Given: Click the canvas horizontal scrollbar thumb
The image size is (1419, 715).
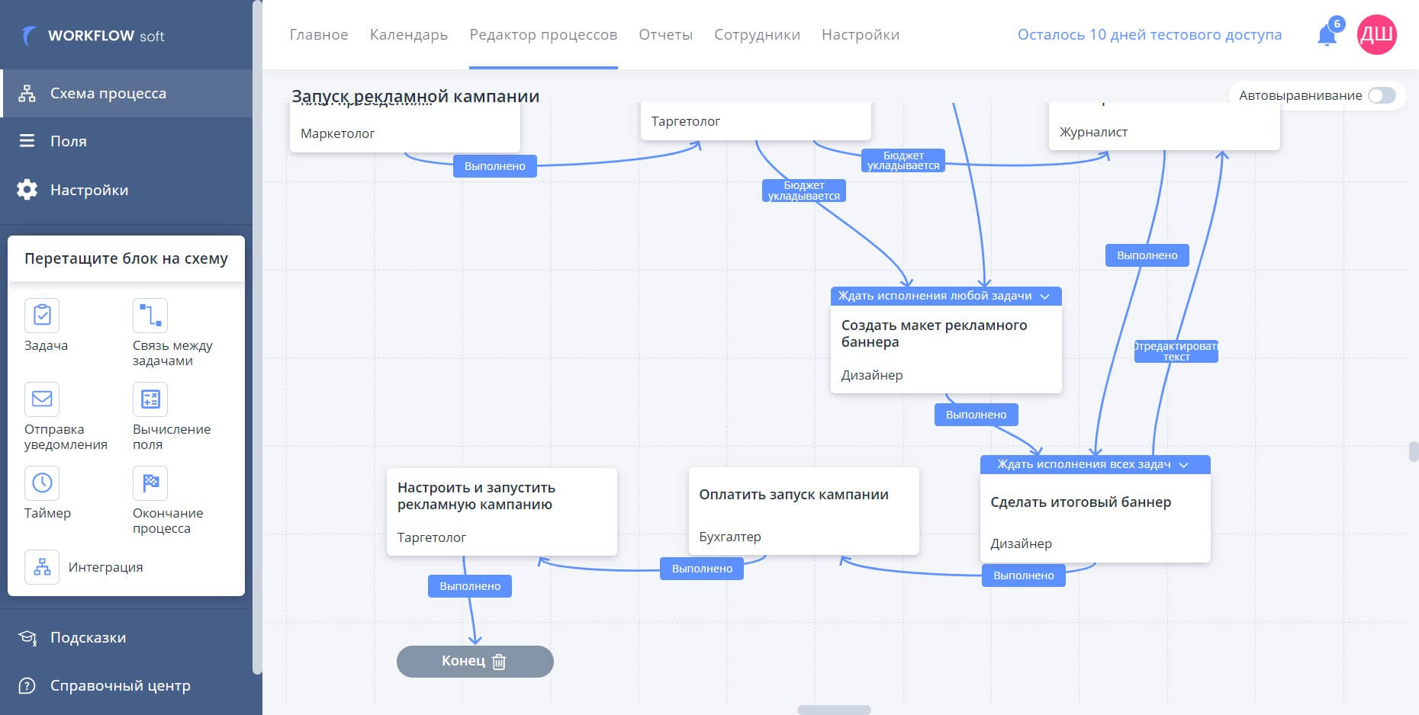Looking at the screenshot, I should pos(834,710).
